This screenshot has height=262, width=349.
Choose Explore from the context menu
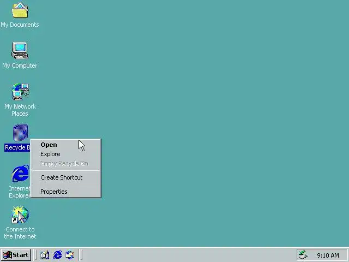[x=65, y=154]
